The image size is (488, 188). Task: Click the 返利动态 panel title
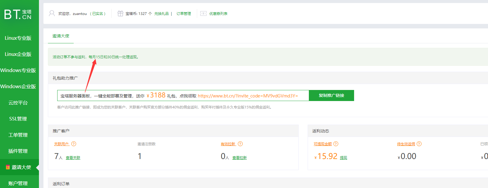coord(321,131)
